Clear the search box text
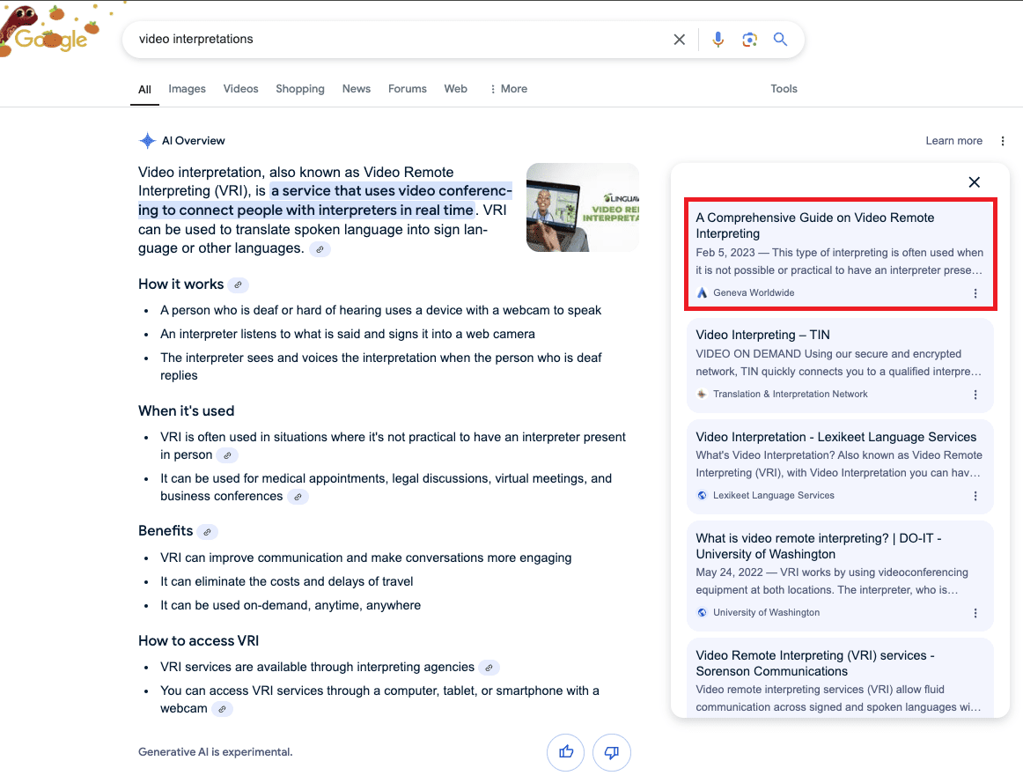 point(679,40)
